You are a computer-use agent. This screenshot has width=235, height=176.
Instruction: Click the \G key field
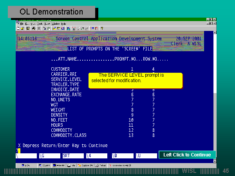coord(50,156)
